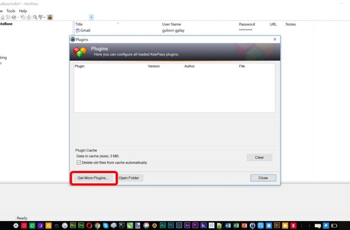Click the Open Folder button
This screenshot has width=350, height=230.
point(129,178)
